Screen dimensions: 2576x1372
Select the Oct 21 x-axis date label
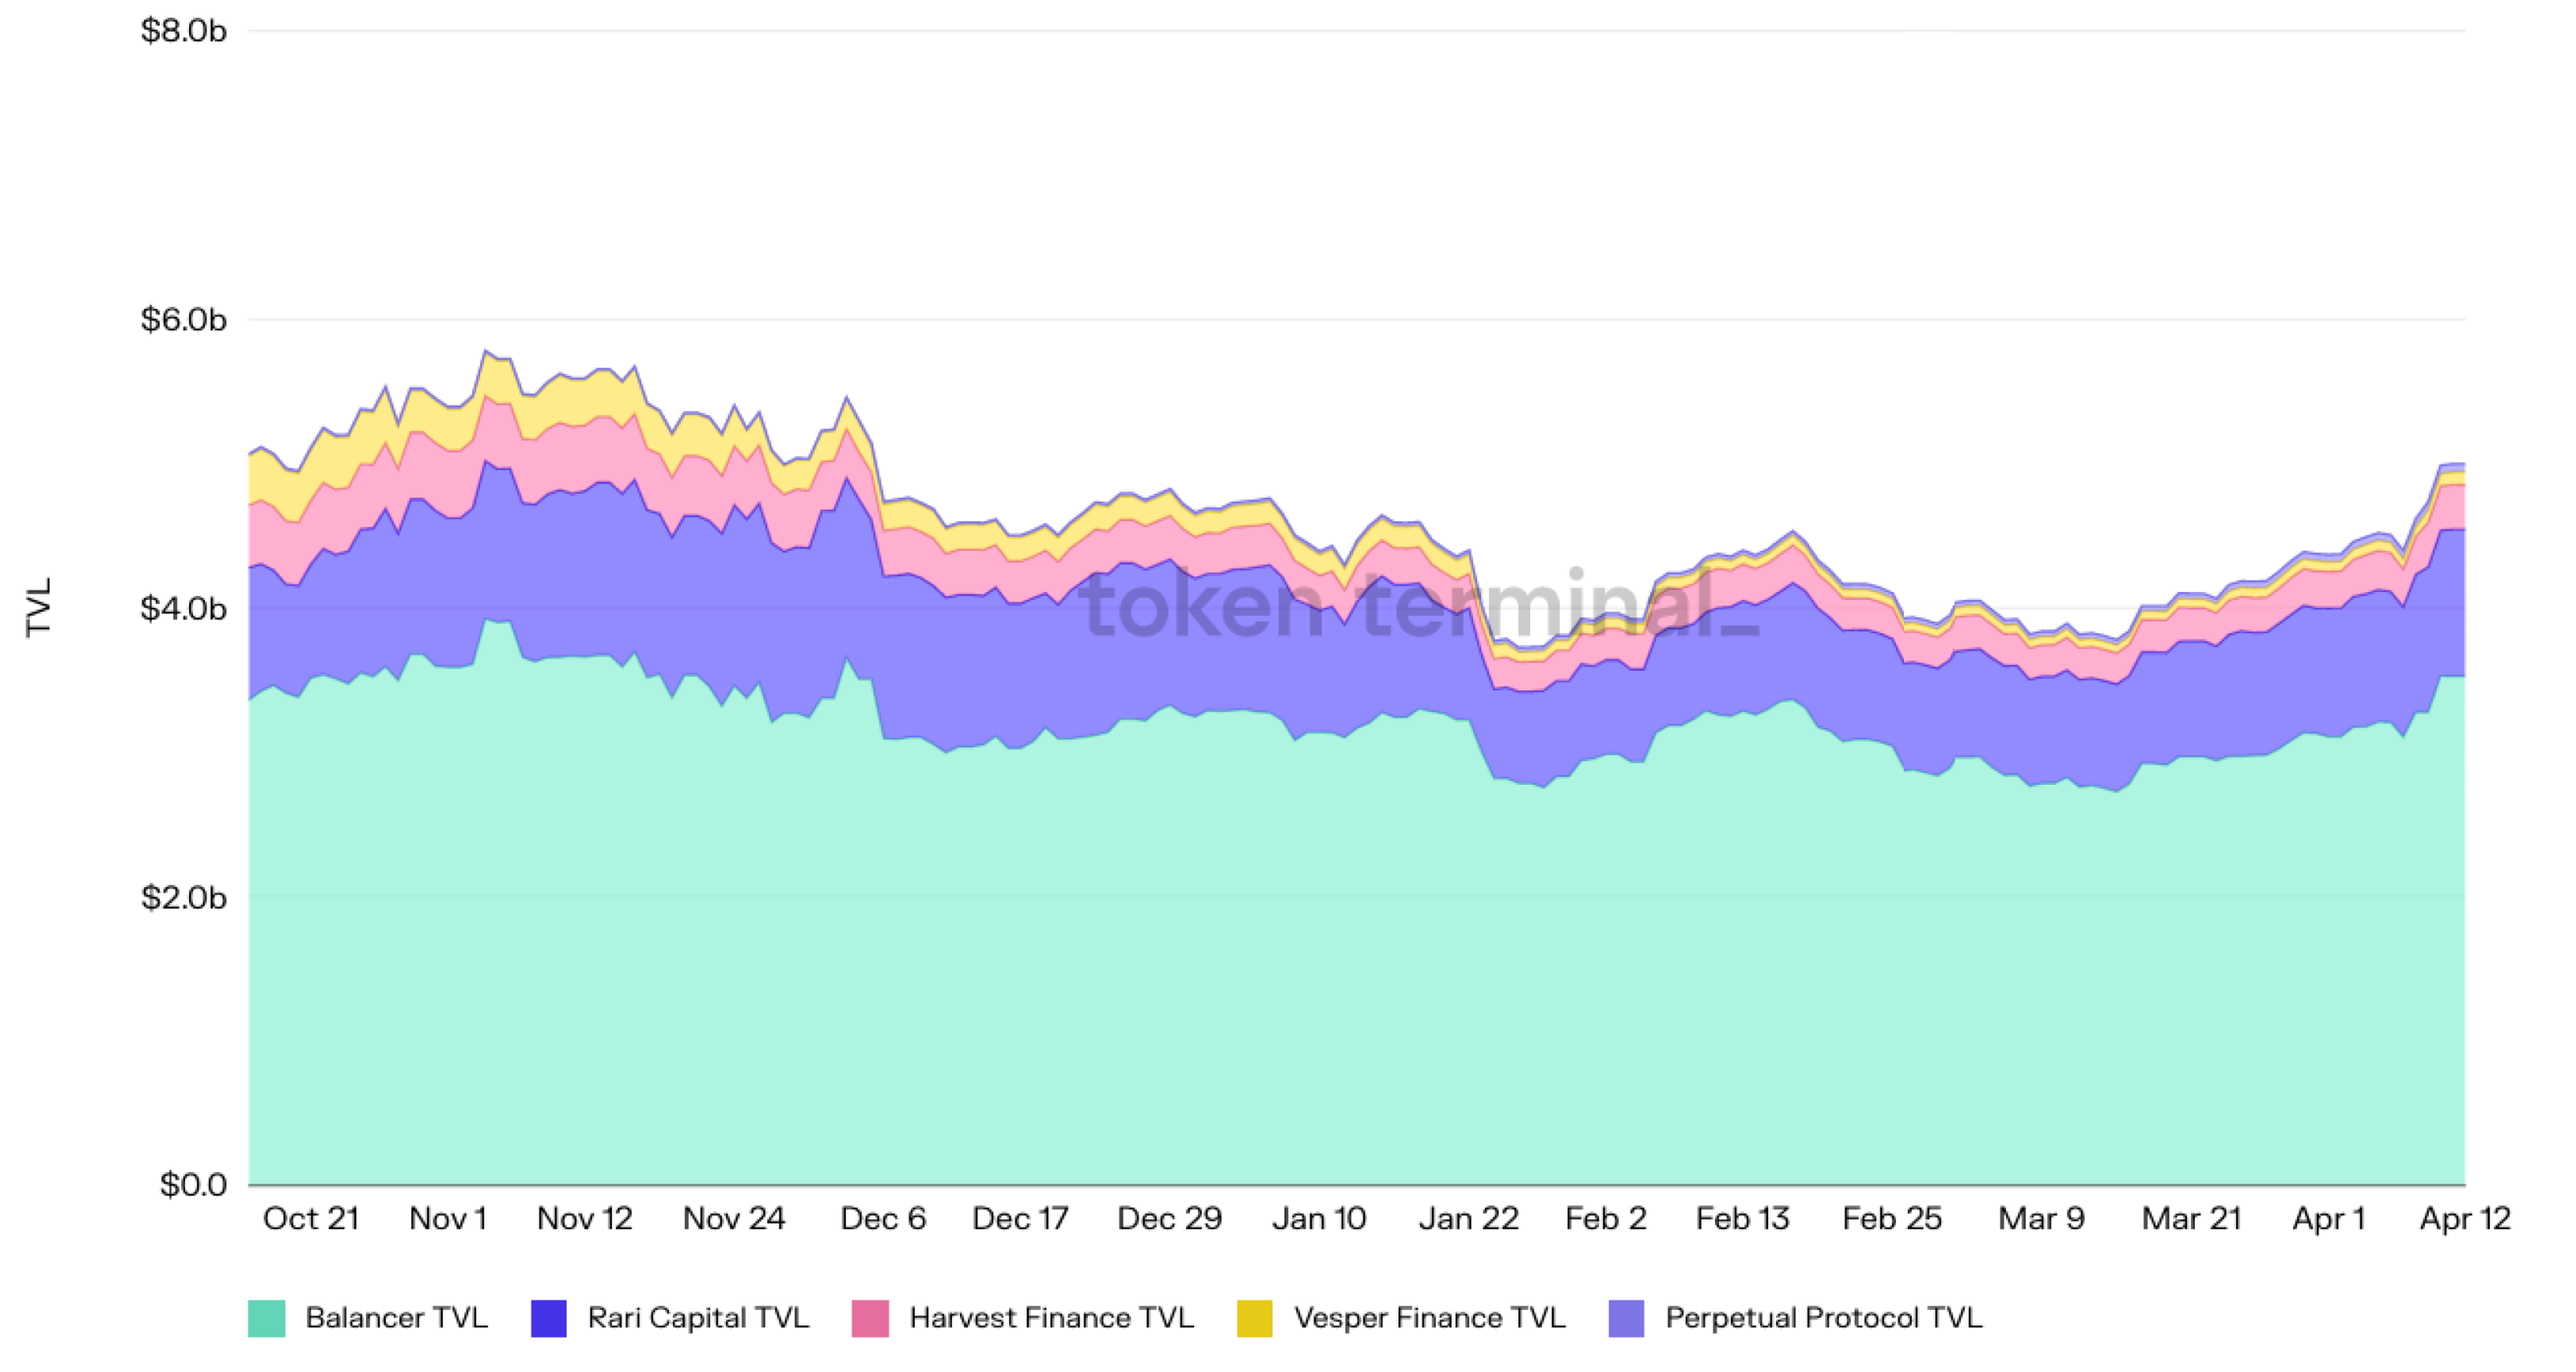pyautogui.click(x=311, y=1219)
